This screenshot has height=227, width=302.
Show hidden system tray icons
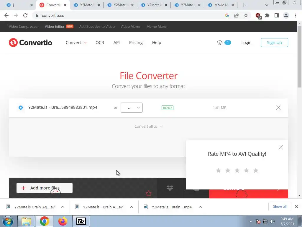click(x=251, y=221)
